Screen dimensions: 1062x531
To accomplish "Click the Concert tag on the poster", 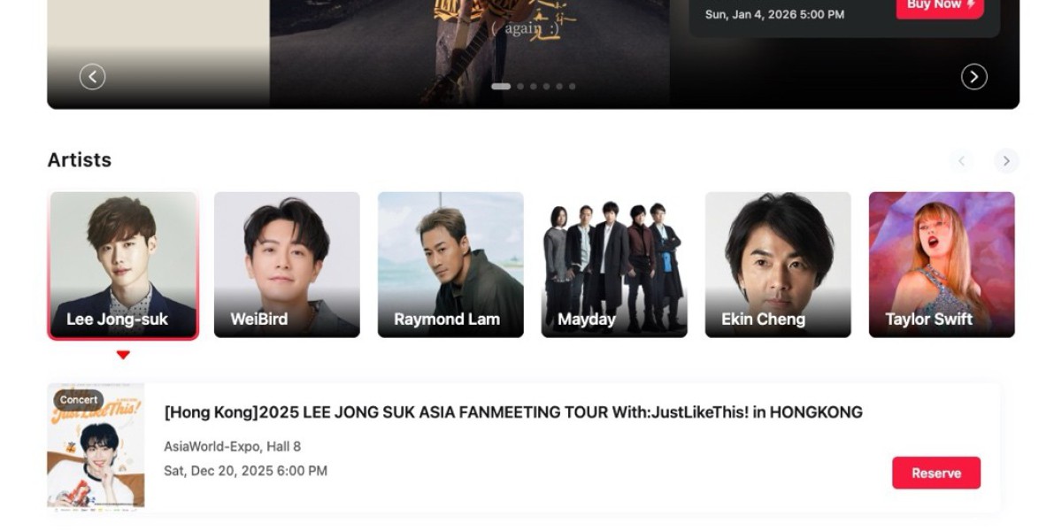I will (79, 400).
